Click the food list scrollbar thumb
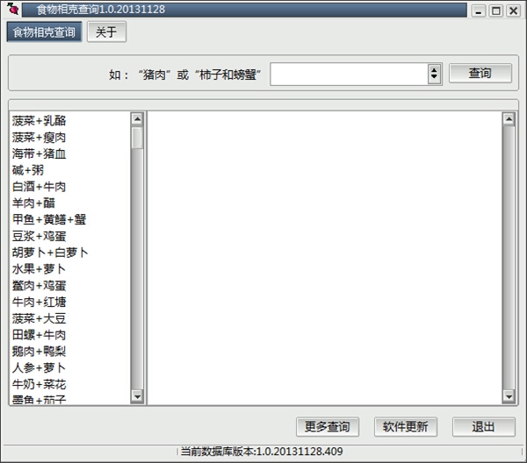The height and width of the screenshot is (463, 527). (x=137, y=138)
